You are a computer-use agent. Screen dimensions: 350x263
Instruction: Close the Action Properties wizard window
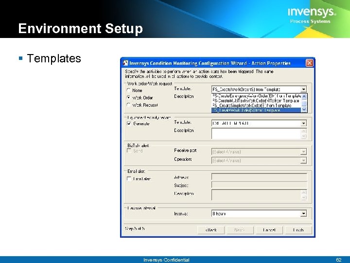309,63
